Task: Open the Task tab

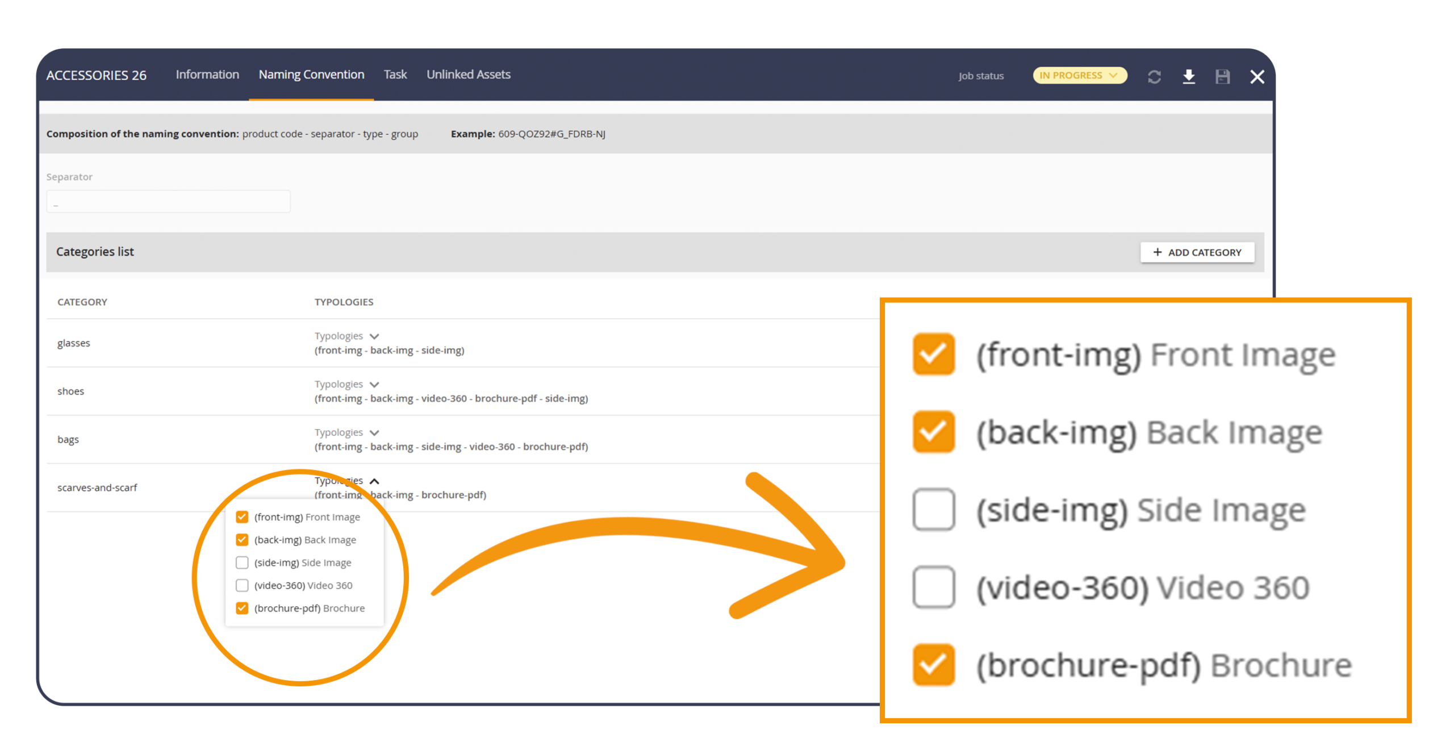Action: tap(395, 74)
